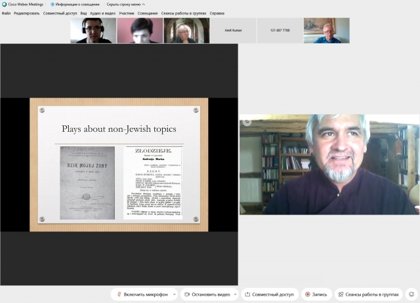
Task: Click the muted microphone icon
Action: pos(119,294)
